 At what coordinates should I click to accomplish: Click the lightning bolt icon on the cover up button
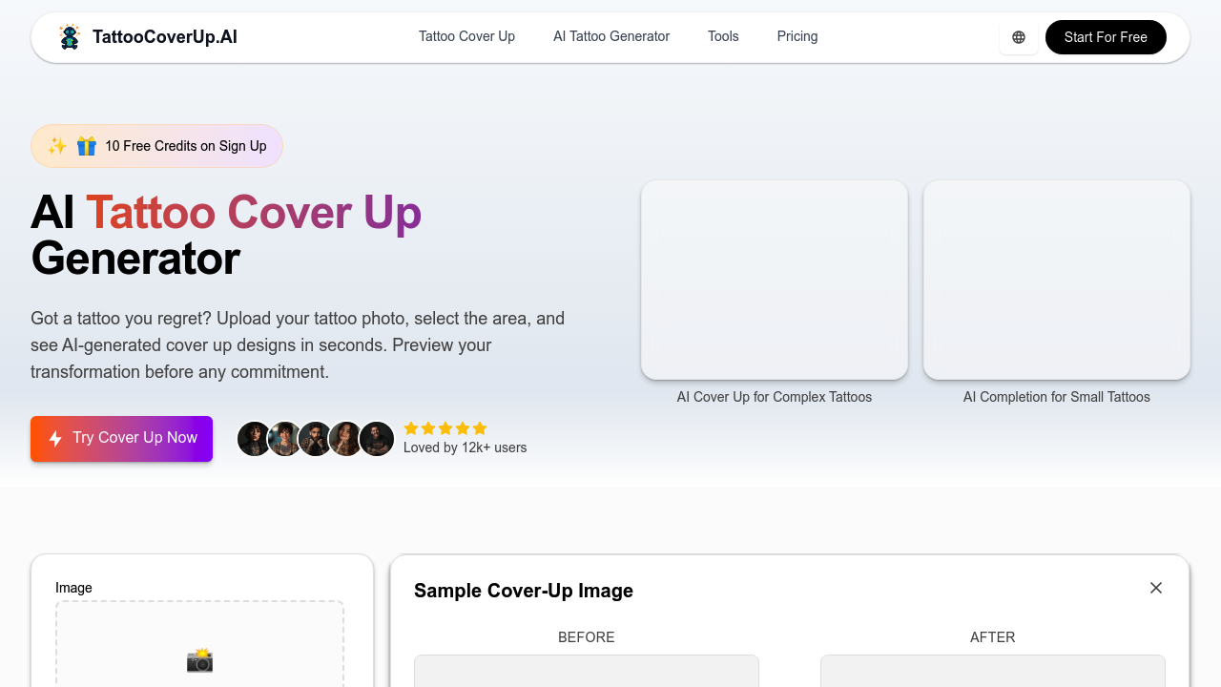point(55,438)
